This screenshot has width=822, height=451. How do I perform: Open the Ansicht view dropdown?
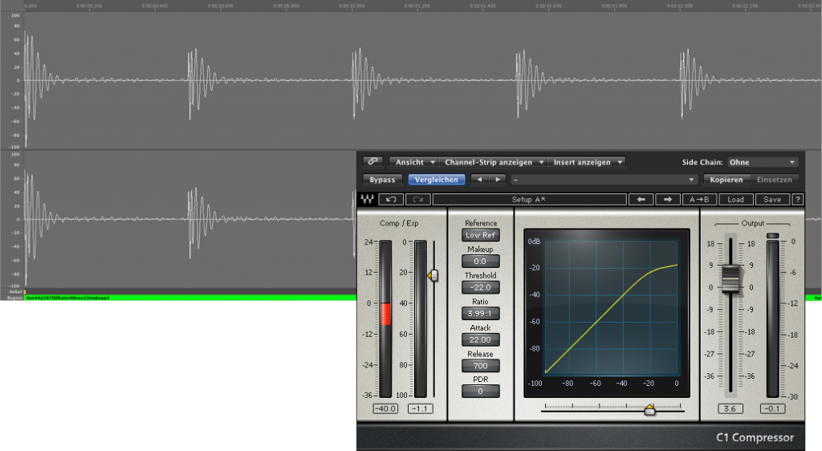[x=414, y=162]
